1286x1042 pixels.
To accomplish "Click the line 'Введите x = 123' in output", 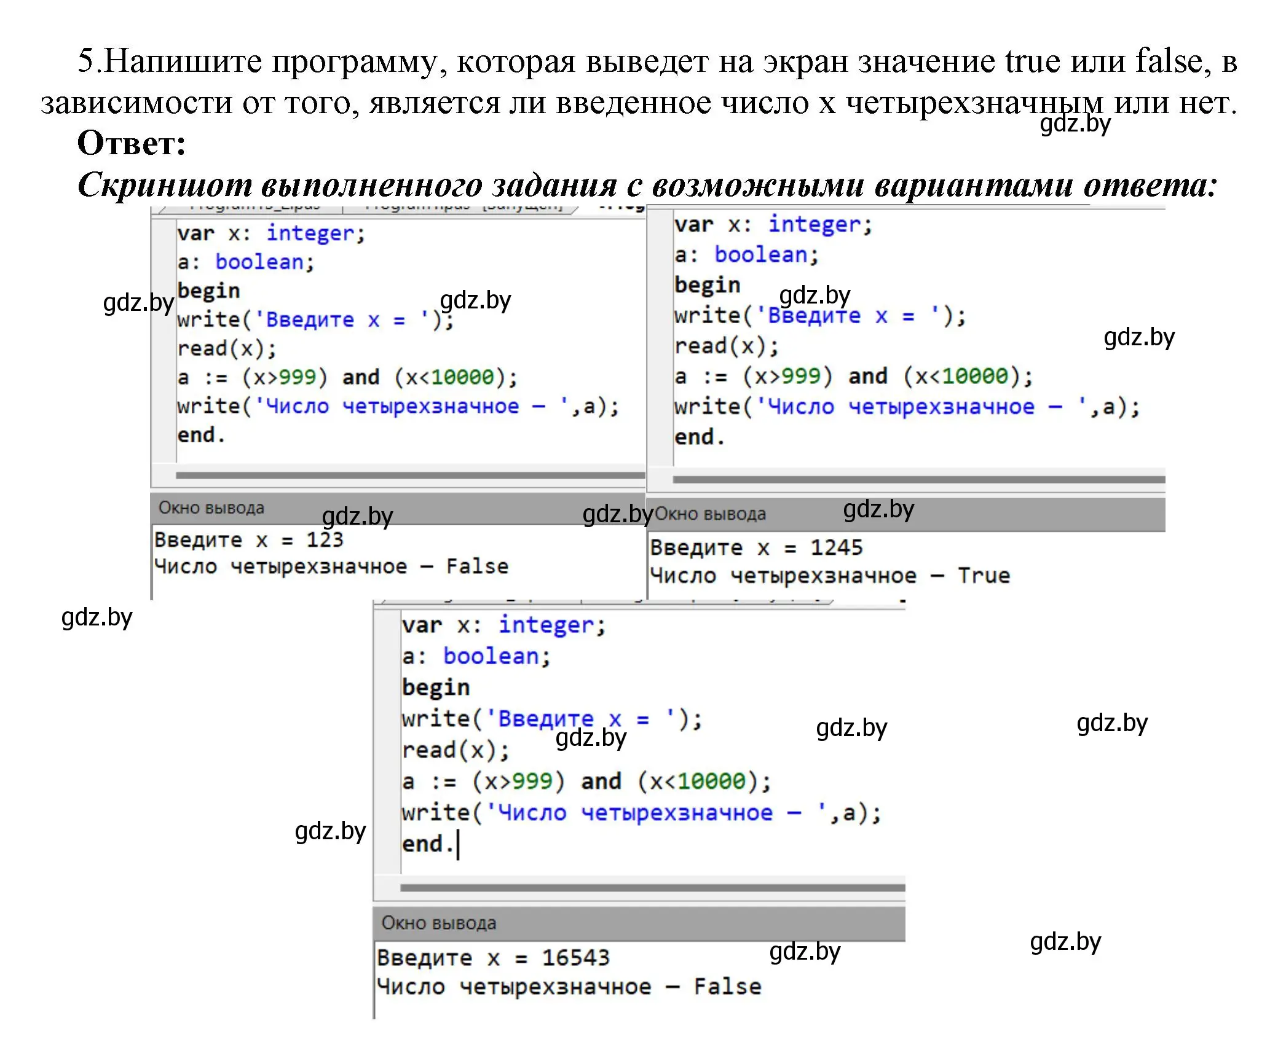I will click(249, 539).
